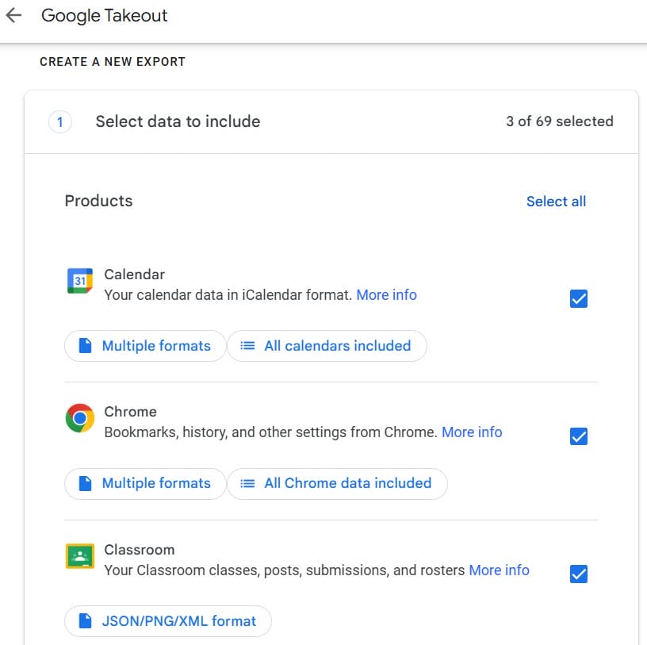This screenshot has width=647, height=645.
Task: Click the list icon in All Chrome data included
Action: (248, 483)
